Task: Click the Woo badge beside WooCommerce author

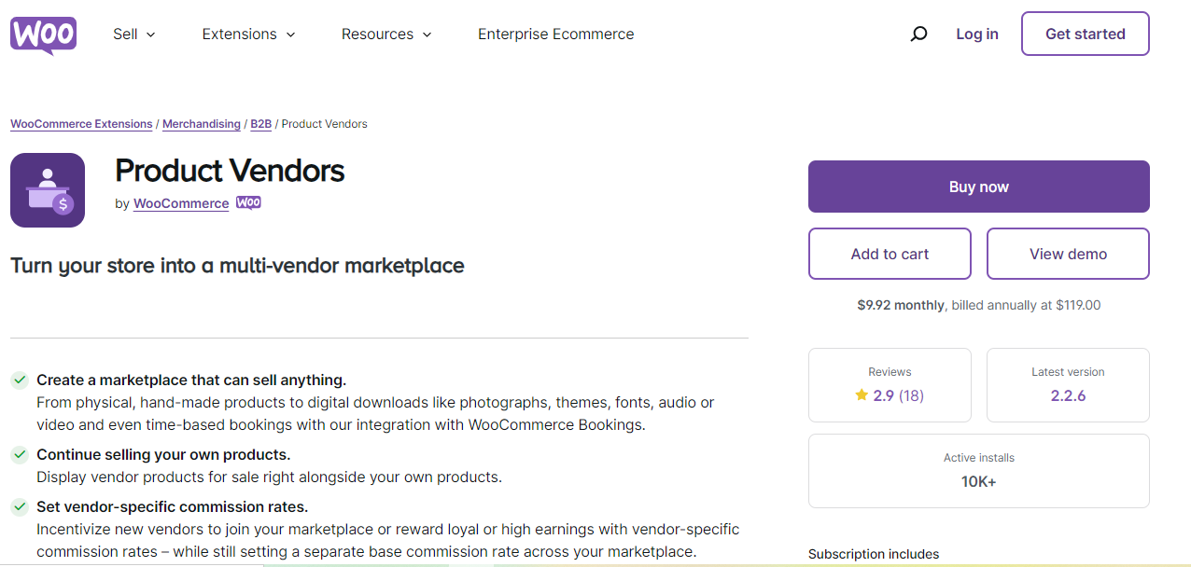Action: [248, 202]
